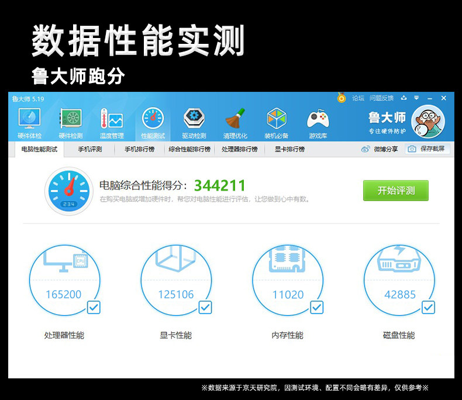The width and height of the screenshot is (462, 400).
Task: Click the 磁盘性能 label
Action: (x=399, y=335)
